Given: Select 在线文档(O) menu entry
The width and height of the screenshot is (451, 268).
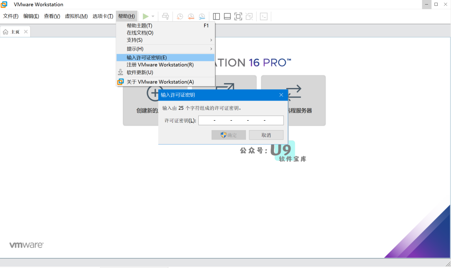Looking at the screenshot, I should click(x=165, y=33).
